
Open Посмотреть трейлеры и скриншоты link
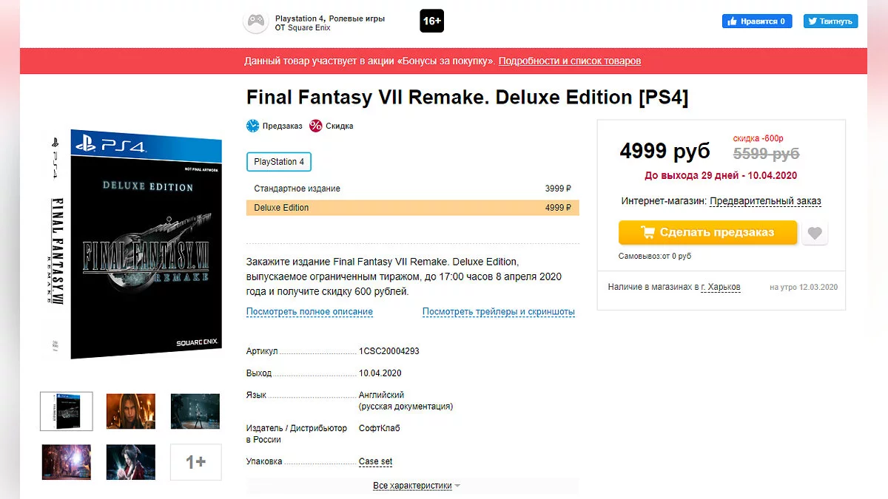[x=498, y=312]
